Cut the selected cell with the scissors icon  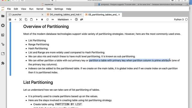point(21,19)
